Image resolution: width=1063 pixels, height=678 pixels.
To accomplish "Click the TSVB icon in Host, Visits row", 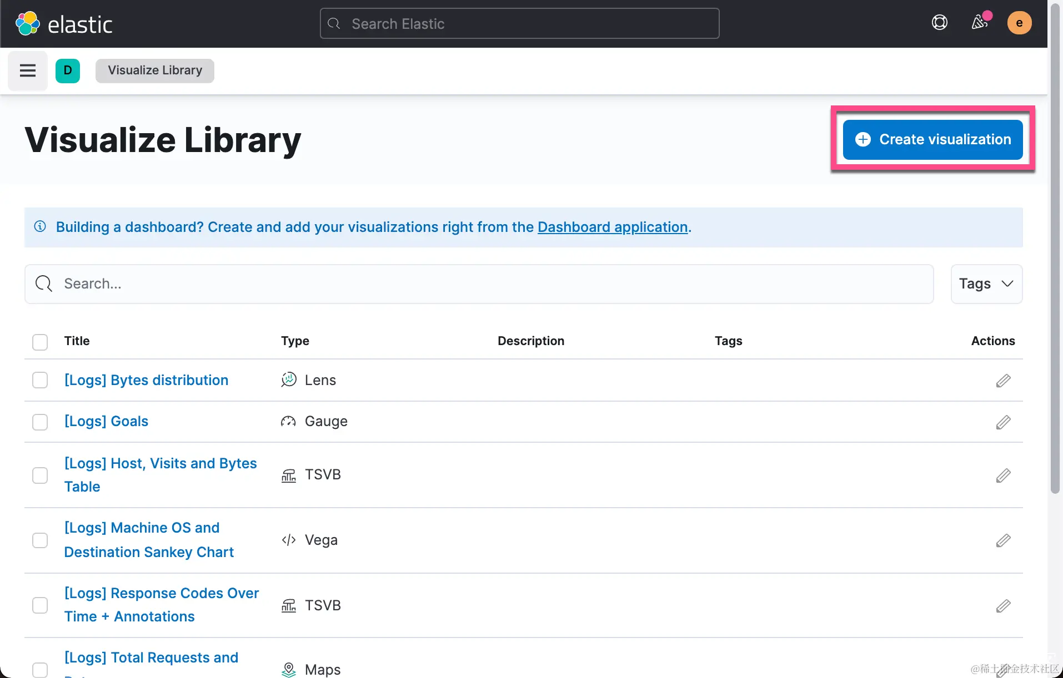I will [x=289, y=475].
